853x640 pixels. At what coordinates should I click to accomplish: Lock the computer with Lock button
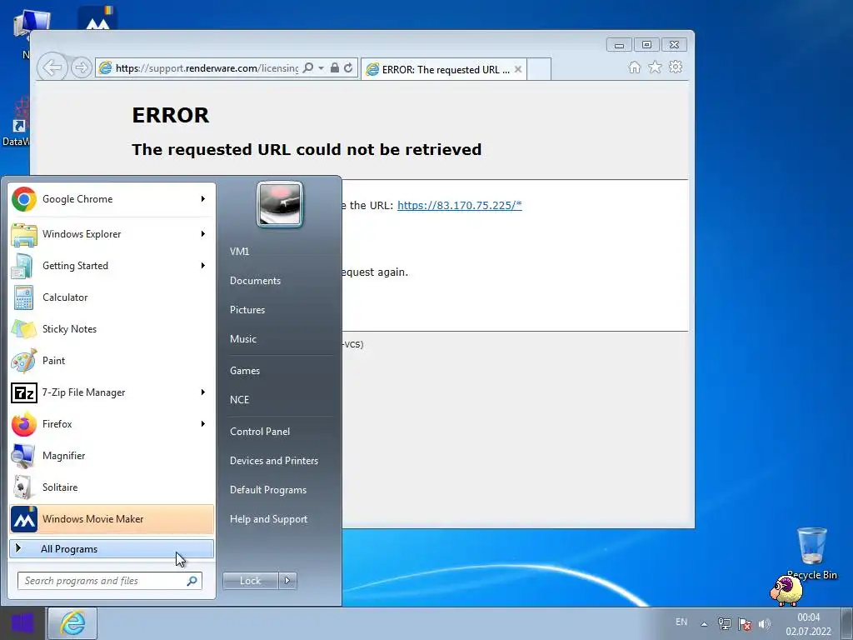(250, 581)
